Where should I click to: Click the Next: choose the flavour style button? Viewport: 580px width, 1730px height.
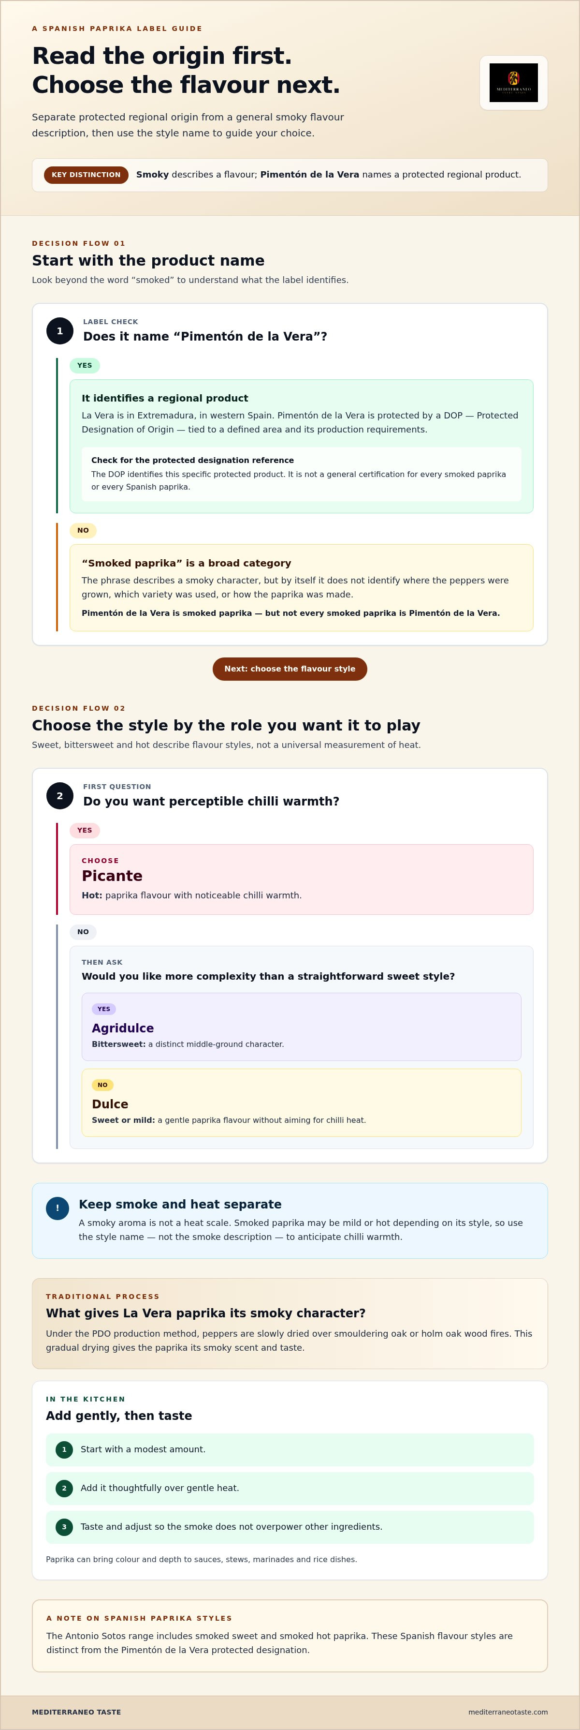[x=290, y=669]
